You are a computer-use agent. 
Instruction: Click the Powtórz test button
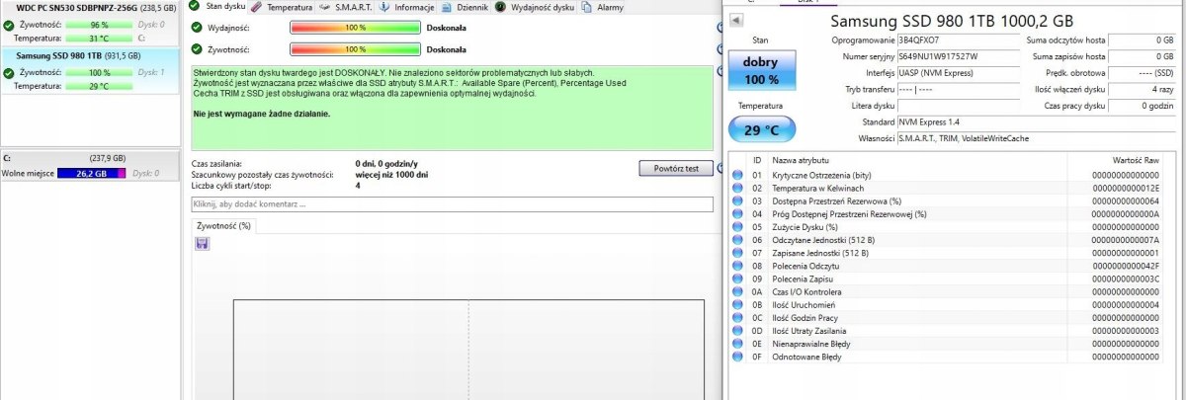coord(676,168)
